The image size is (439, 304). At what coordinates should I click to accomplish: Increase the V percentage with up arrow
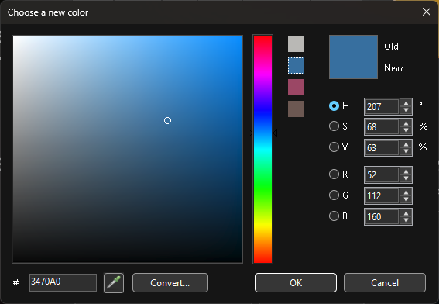[x=406, y=144]
